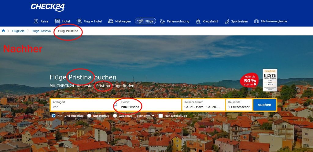Open the Reisezeitraum date picker
This screenshot has width=313, height=152.
pyautogui.click(x=203, y=105)
